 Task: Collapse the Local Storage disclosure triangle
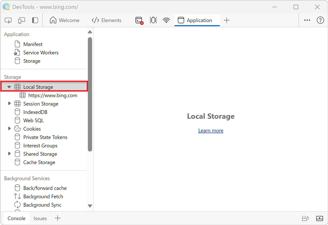(x=9, y=87)
